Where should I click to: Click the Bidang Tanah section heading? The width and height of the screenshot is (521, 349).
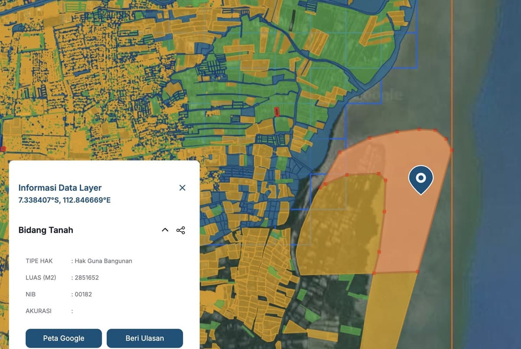pyautogui.click(x=46, y=230)
